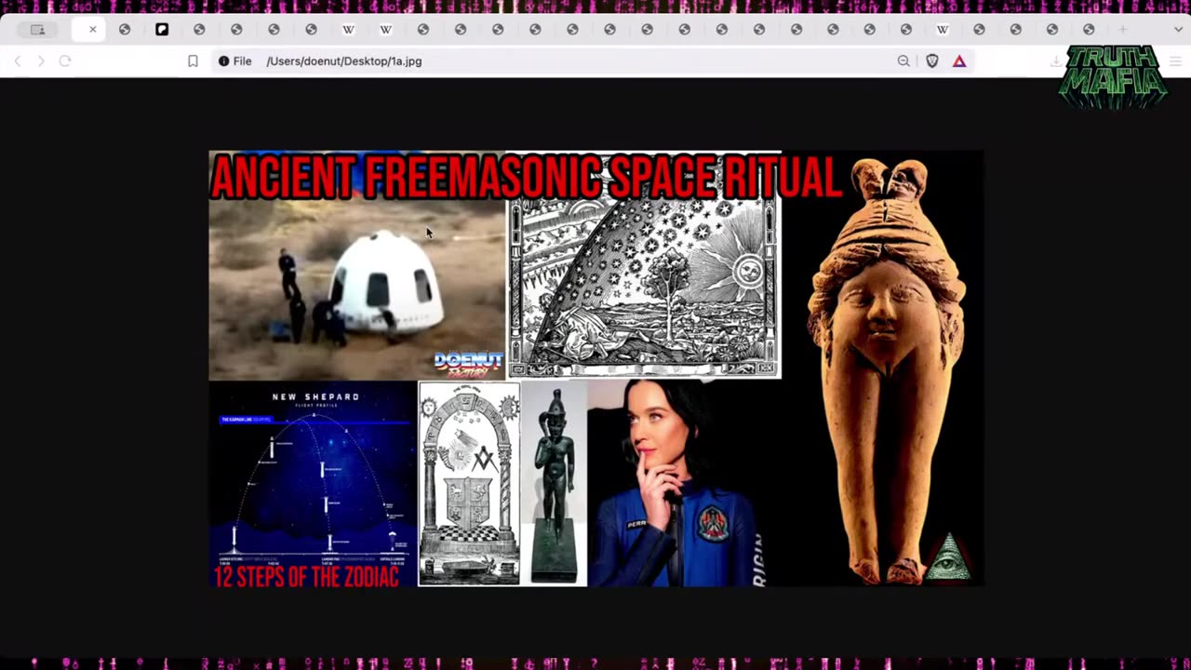Open the Brave Shields panel
The height and width of the screenshot is (670, 1191).
(x=932, y=61)
